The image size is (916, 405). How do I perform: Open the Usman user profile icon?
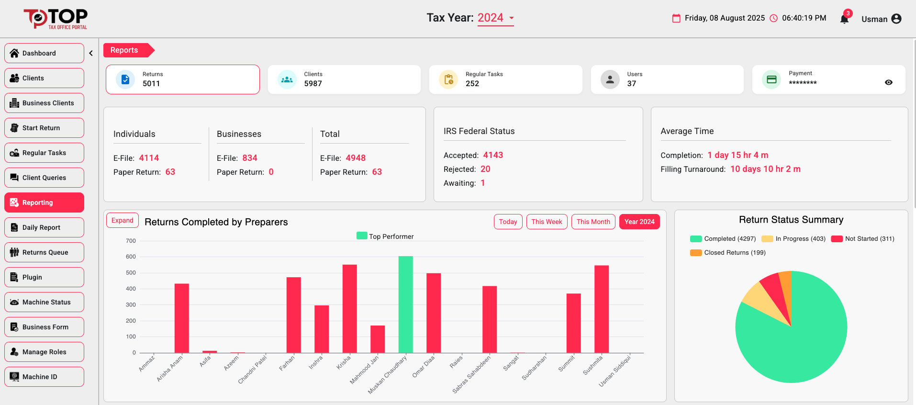[x=896, y=19]
